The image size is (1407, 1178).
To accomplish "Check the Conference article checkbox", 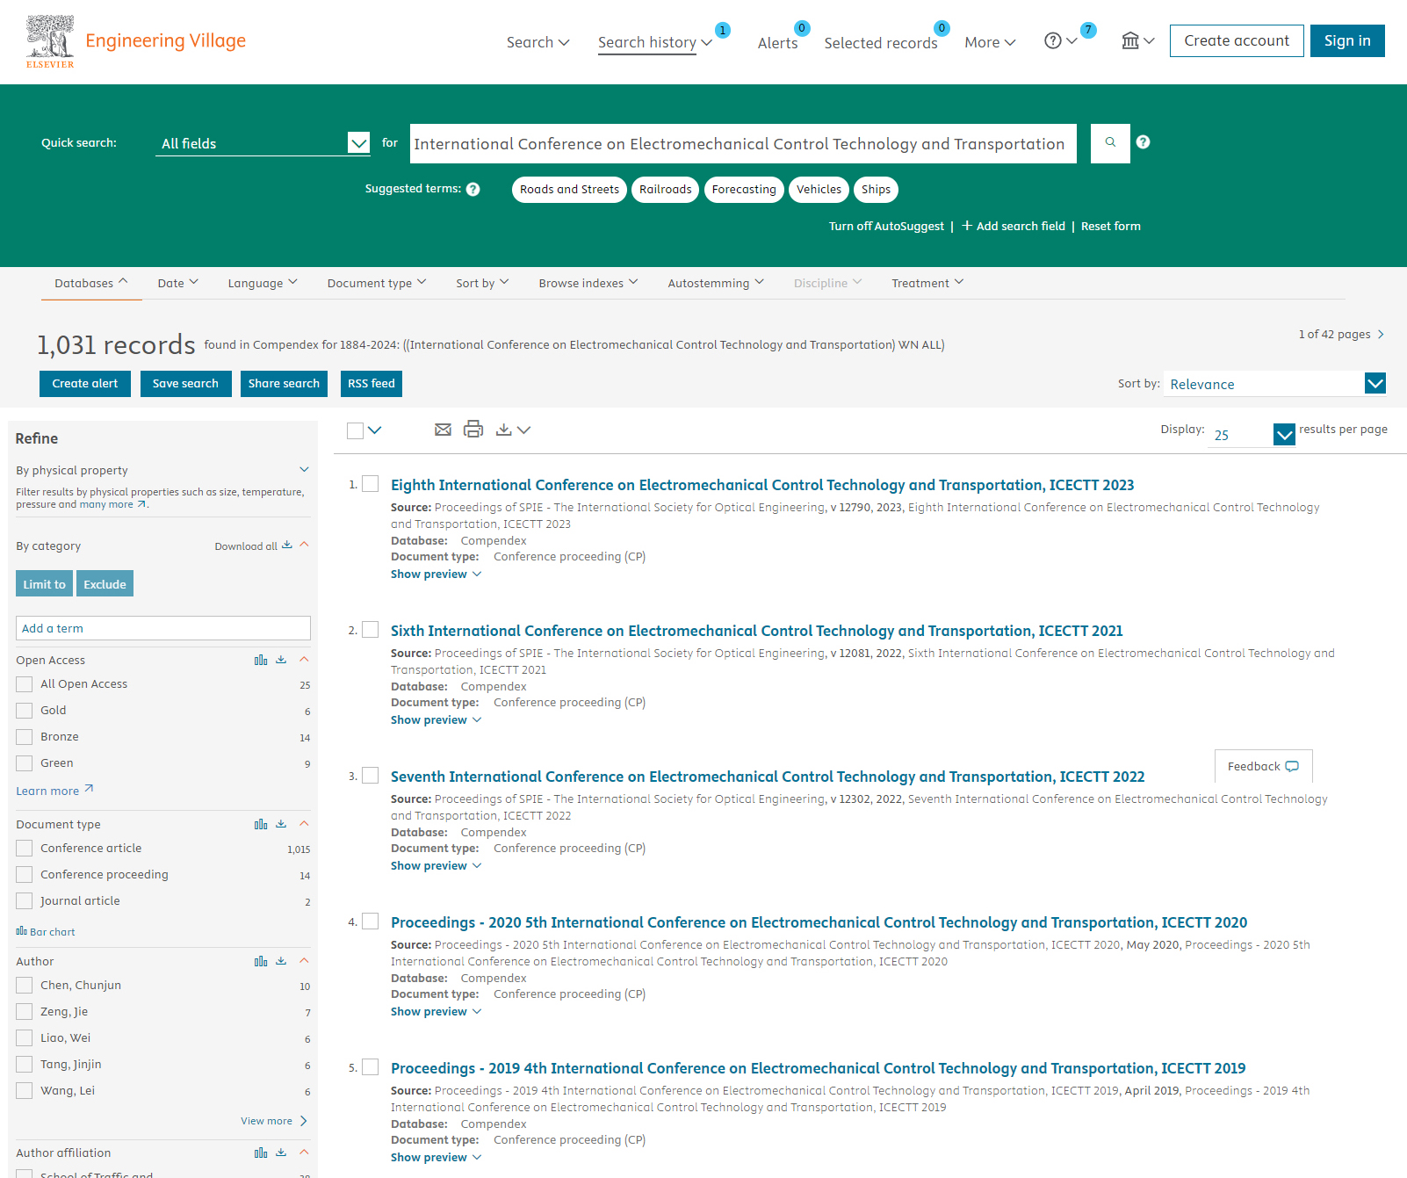I will [24, 849].
